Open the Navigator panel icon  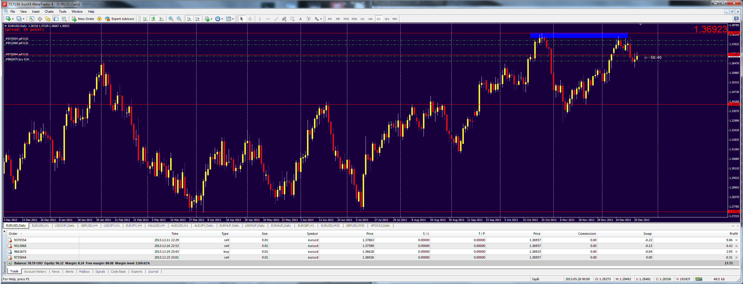[x=48, y=19]
